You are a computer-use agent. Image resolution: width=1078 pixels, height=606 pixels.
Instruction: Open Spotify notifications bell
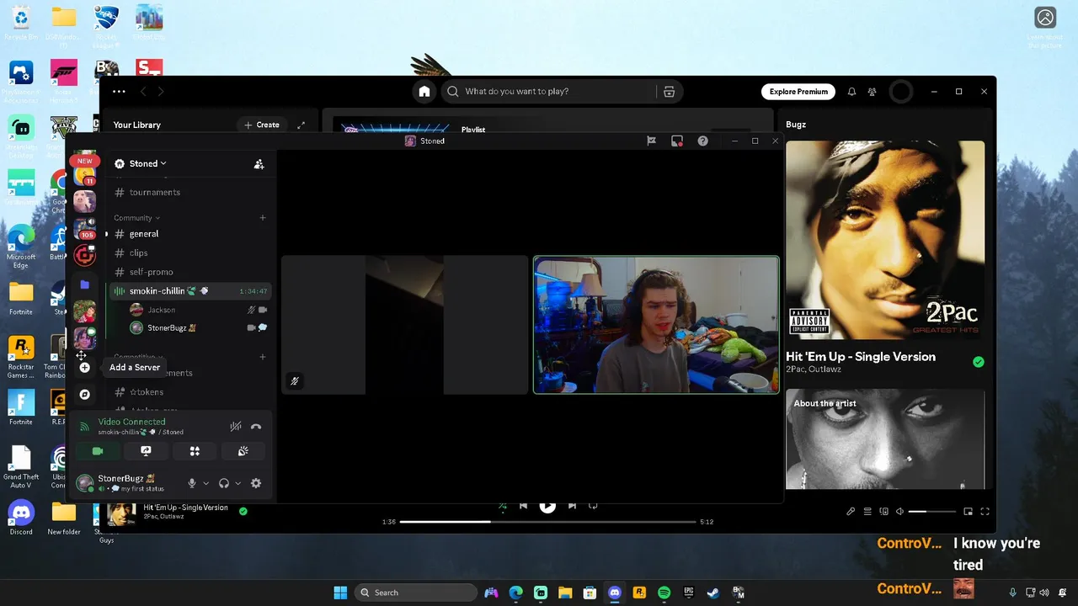[x=851, y=92]
